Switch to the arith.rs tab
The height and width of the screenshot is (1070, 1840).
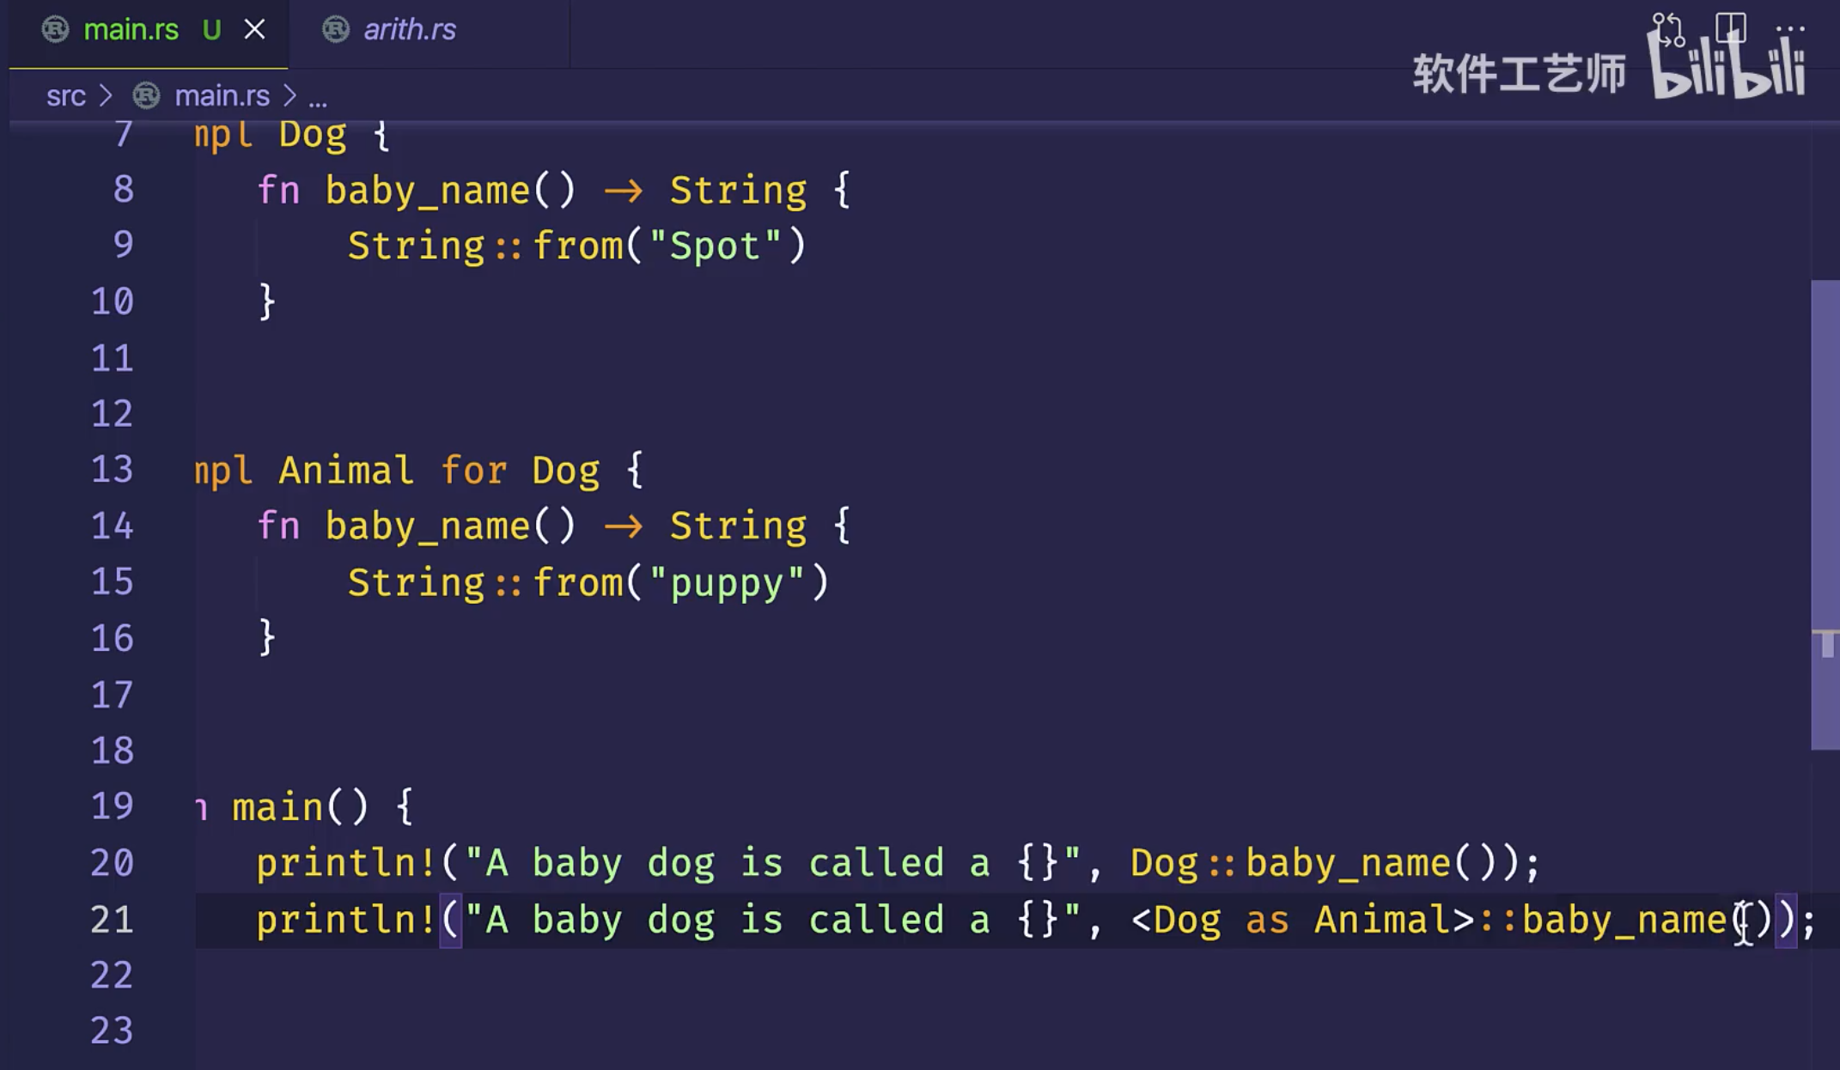tap(409, 30)
